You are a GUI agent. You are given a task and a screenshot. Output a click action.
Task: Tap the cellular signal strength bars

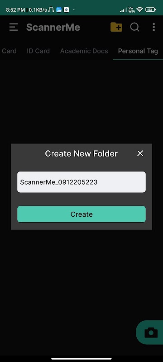[124, 10]
